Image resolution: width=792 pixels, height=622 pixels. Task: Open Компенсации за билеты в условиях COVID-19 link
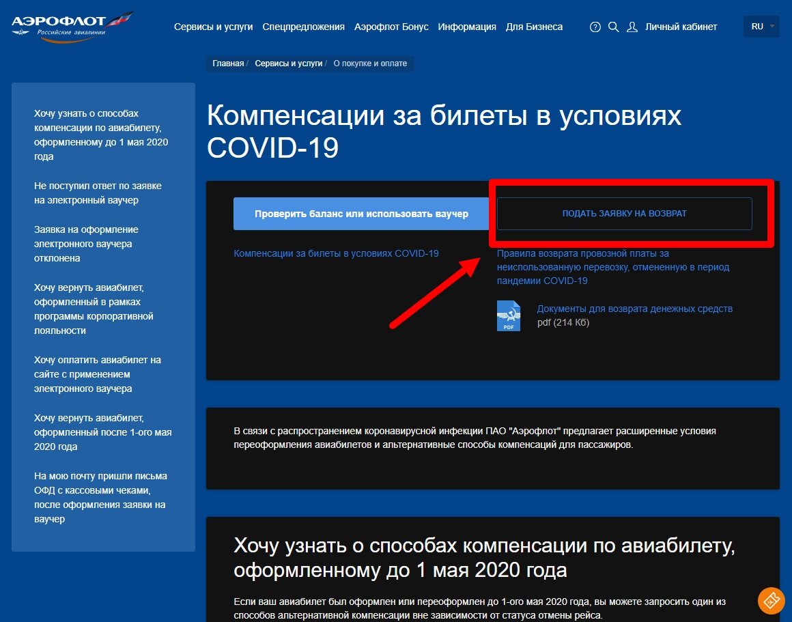point(336,254)
